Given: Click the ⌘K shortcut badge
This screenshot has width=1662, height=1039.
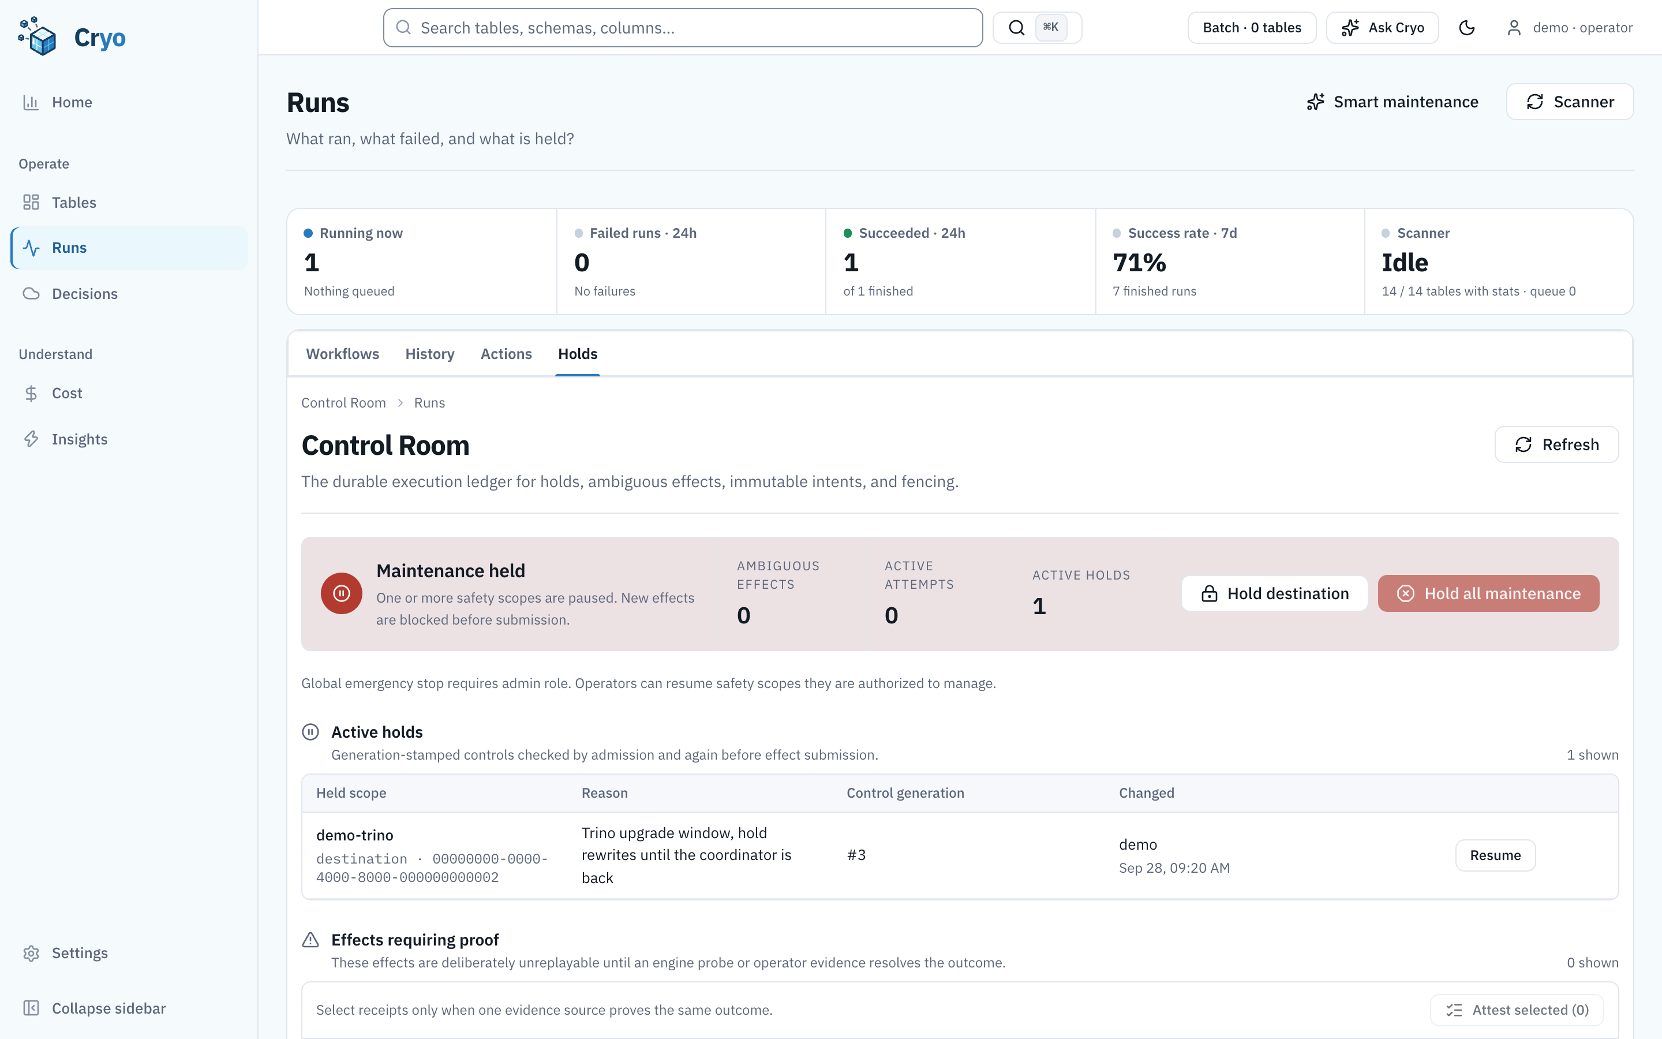Looking at the screenshot, I should pyautogui.click(x=1051, y=28).
